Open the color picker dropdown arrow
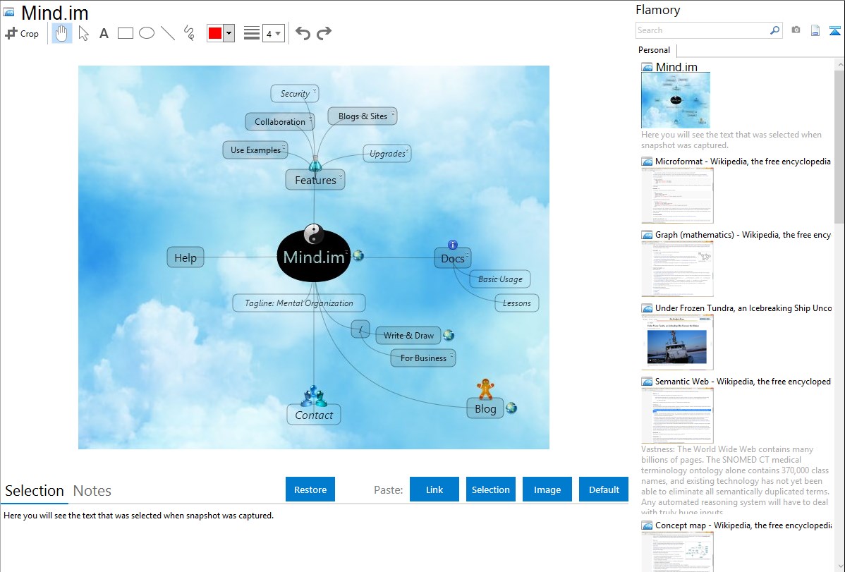845x572 pixels. pyautogui.click(x=229, y=33)
